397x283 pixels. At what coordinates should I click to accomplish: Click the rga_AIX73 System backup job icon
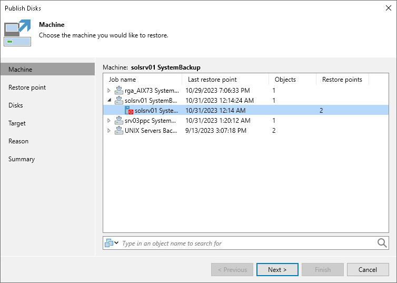click(x=119, y=90)
